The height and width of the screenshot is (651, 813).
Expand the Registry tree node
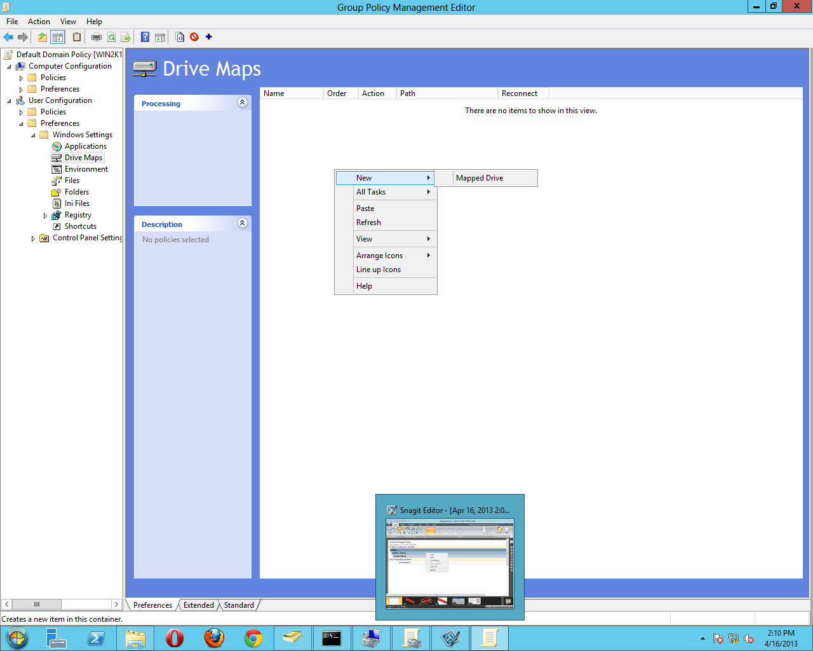click(x=46, y=215)
